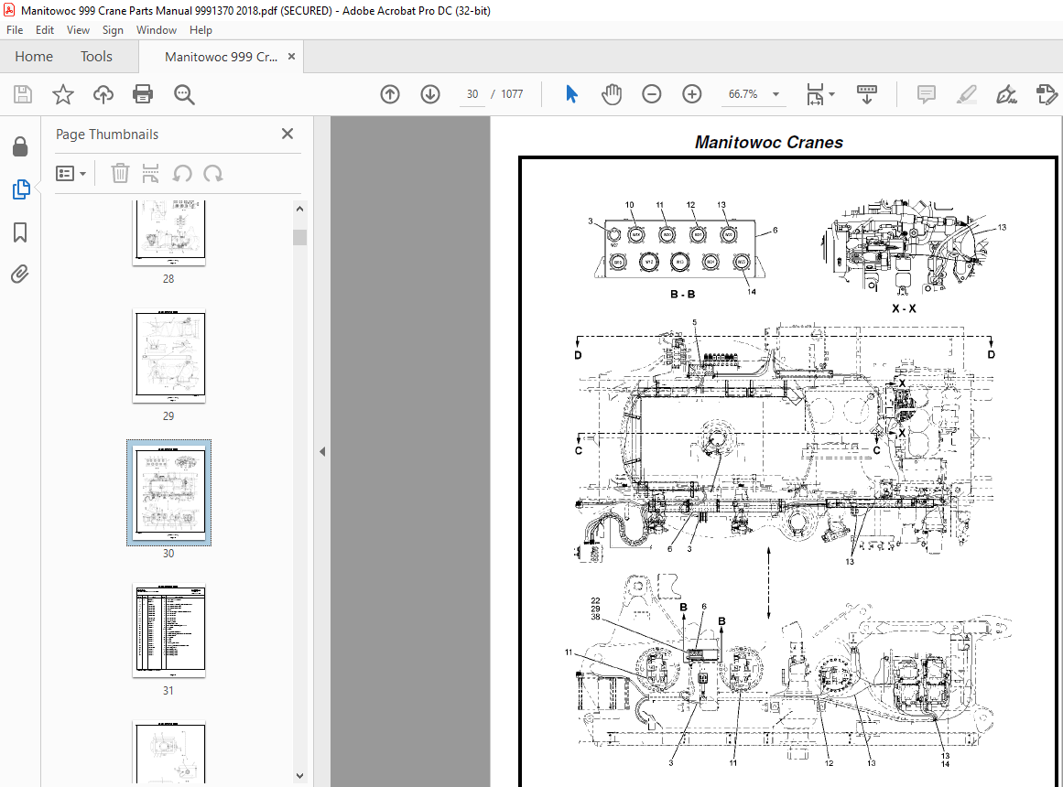The image size is (1063, 787).
Task: Rotate page clockwise
Action: [212, 174]
